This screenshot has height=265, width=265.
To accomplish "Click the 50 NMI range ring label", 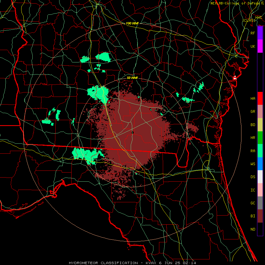I will point(132,78).
